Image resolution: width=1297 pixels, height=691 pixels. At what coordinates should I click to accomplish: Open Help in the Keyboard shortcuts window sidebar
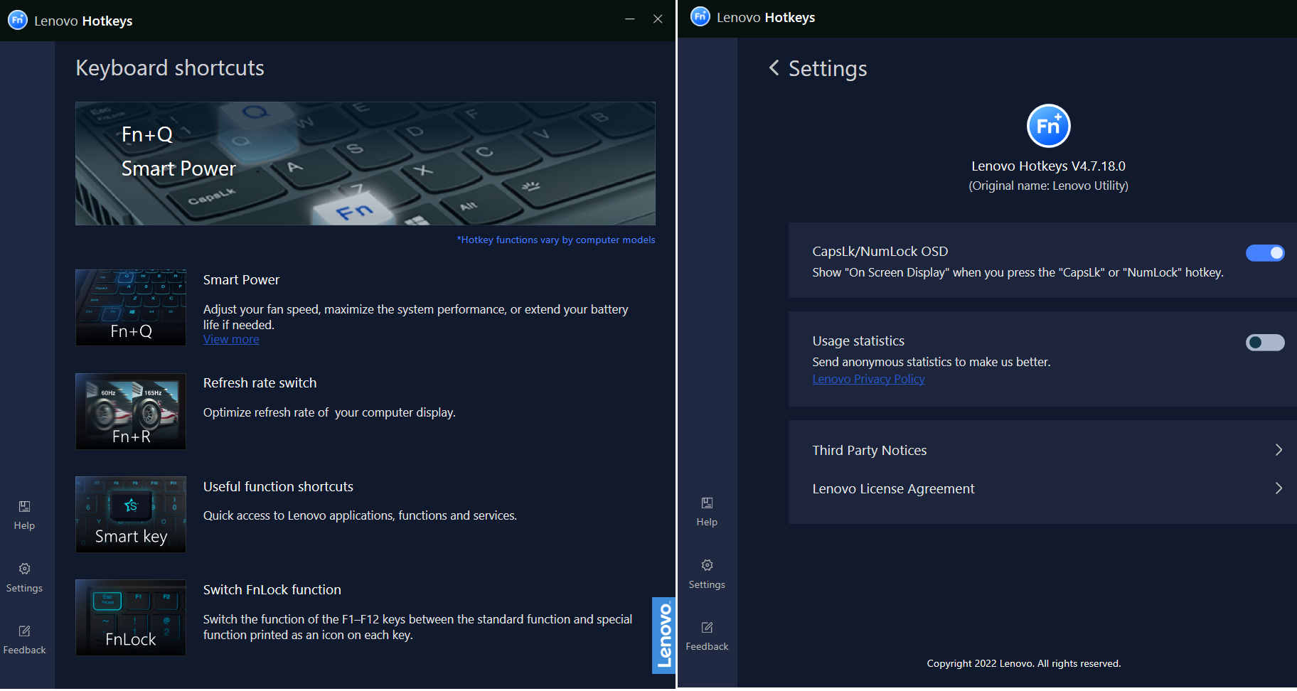24,515
